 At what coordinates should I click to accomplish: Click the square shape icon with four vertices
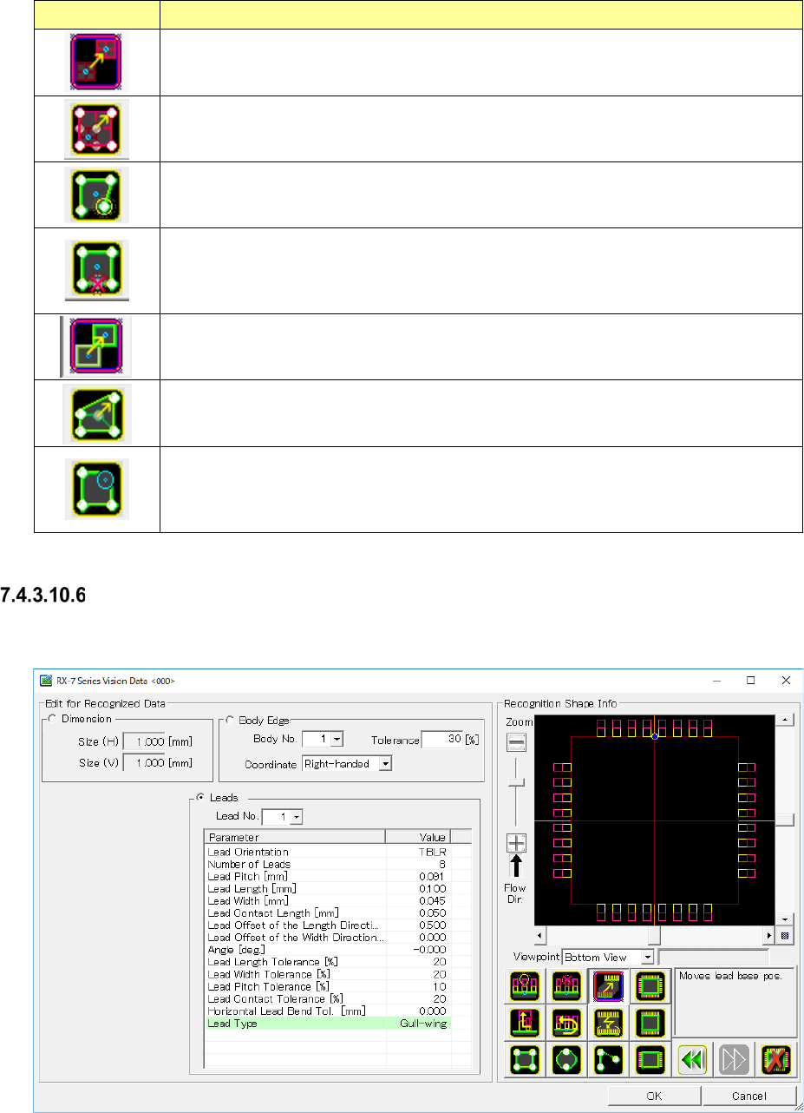pyautogui.click(x=524, y=1060)
